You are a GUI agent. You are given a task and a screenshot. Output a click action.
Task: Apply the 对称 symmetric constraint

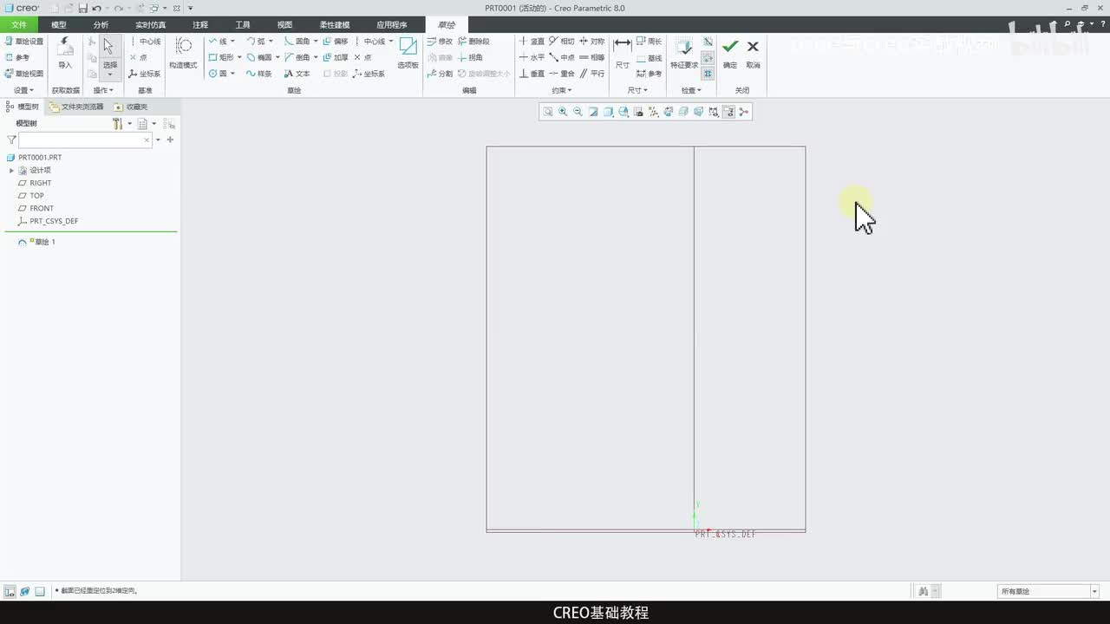[x=592, y=41]
